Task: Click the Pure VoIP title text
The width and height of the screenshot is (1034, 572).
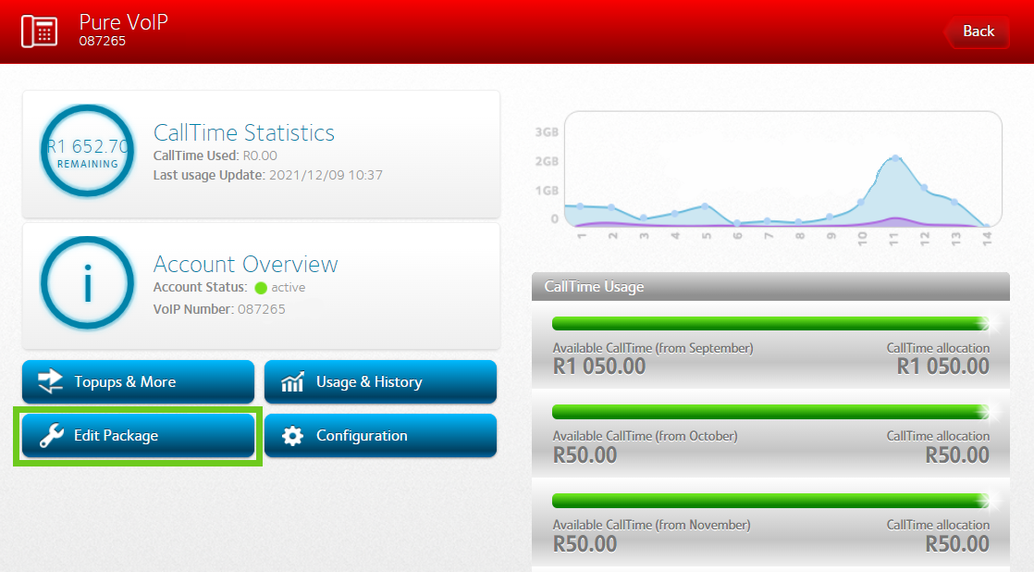Action: 123,21
